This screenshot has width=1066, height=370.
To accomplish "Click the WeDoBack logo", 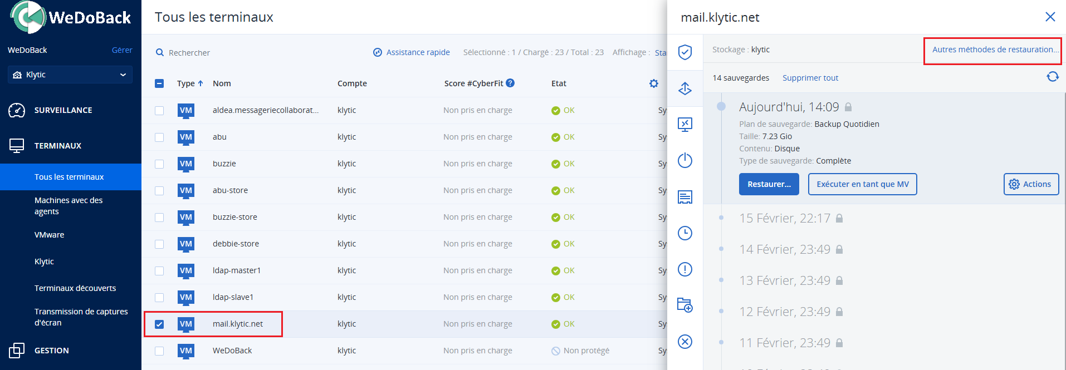I will (x=71, y=18).
